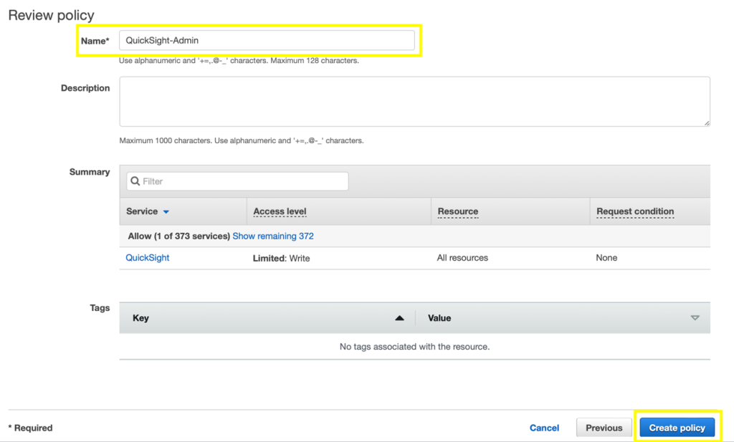Screen dimensions: 734x442
Task: Open the Show remaining 372 link
Action: click(273, 236)
